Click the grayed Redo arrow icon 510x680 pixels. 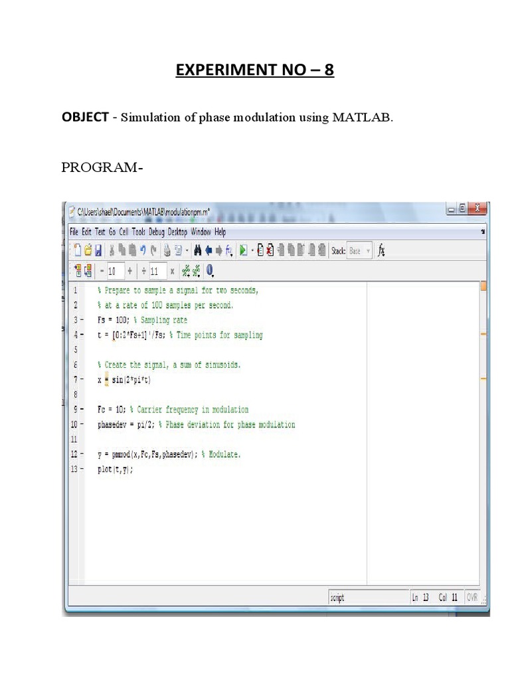tap(153, 250)
